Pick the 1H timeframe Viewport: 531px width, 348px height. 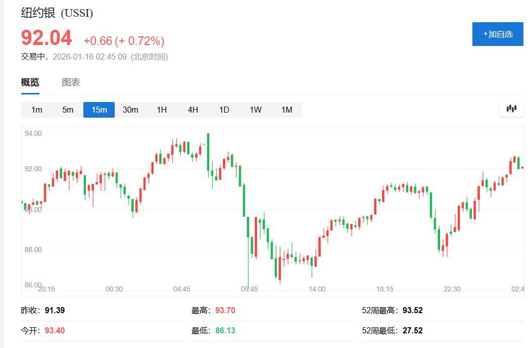(162, 110)
